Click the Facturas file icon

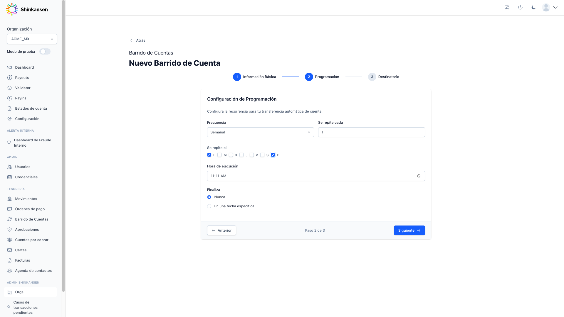pos(9,260)
